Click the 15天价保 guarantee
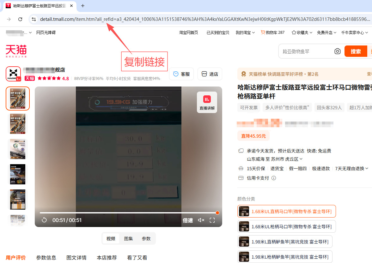The height and width of the screenshot is (263, 372). 256,169
